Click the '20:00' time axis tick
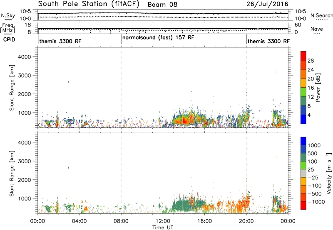This screenshot has height=230, width=333. [x=246, y=221]
